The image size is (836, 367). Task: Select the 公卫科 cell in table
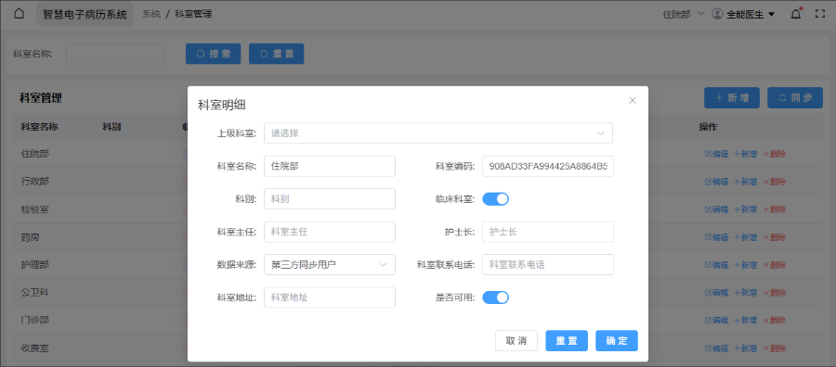pyautogui.click(x=35, y=292)
